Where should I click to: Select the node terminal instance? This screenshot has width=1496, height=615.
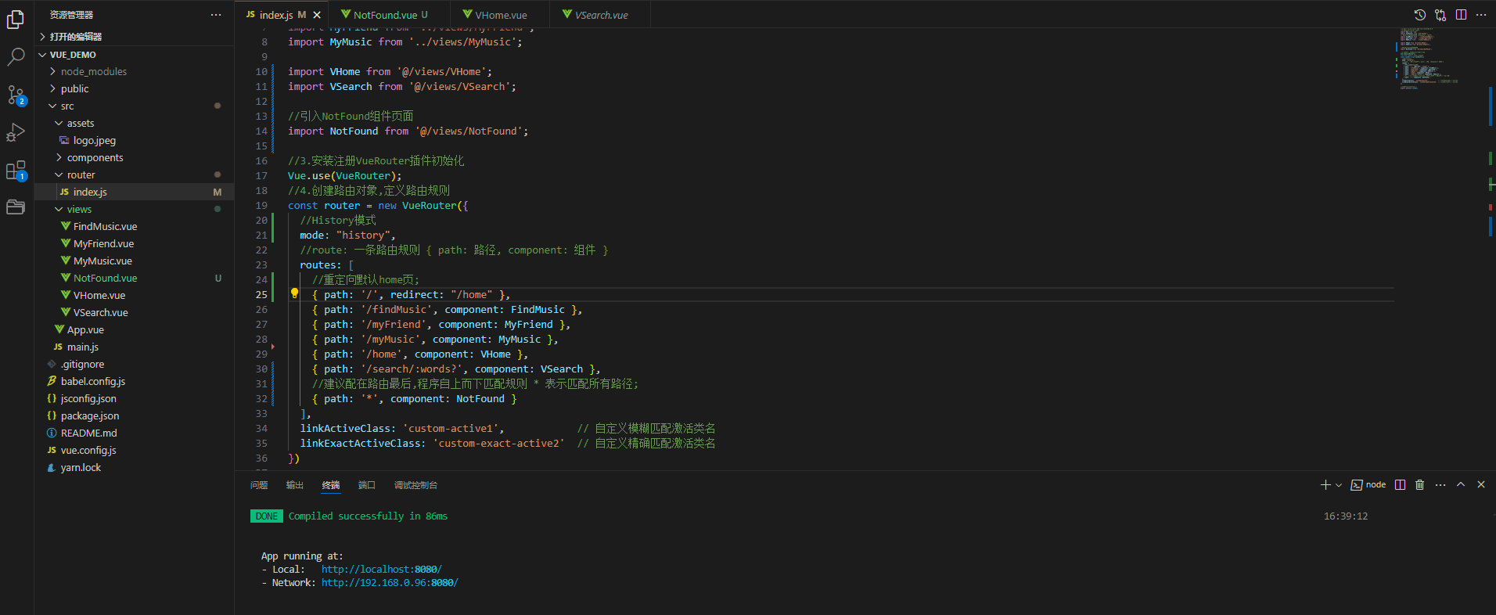pyautogui.click(x=1368, y=485)
